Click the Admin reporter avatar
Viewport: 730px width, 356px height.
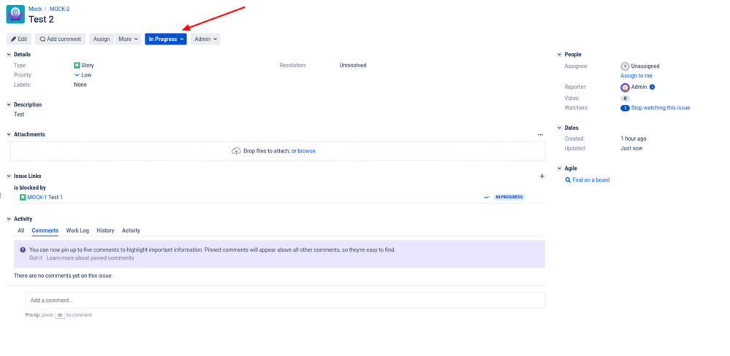(x=626, y=88)
